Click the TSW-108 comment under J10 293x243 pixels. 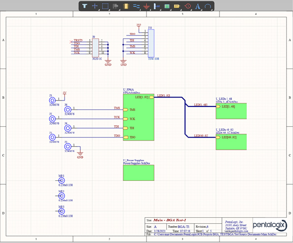(x=153, y=59)
